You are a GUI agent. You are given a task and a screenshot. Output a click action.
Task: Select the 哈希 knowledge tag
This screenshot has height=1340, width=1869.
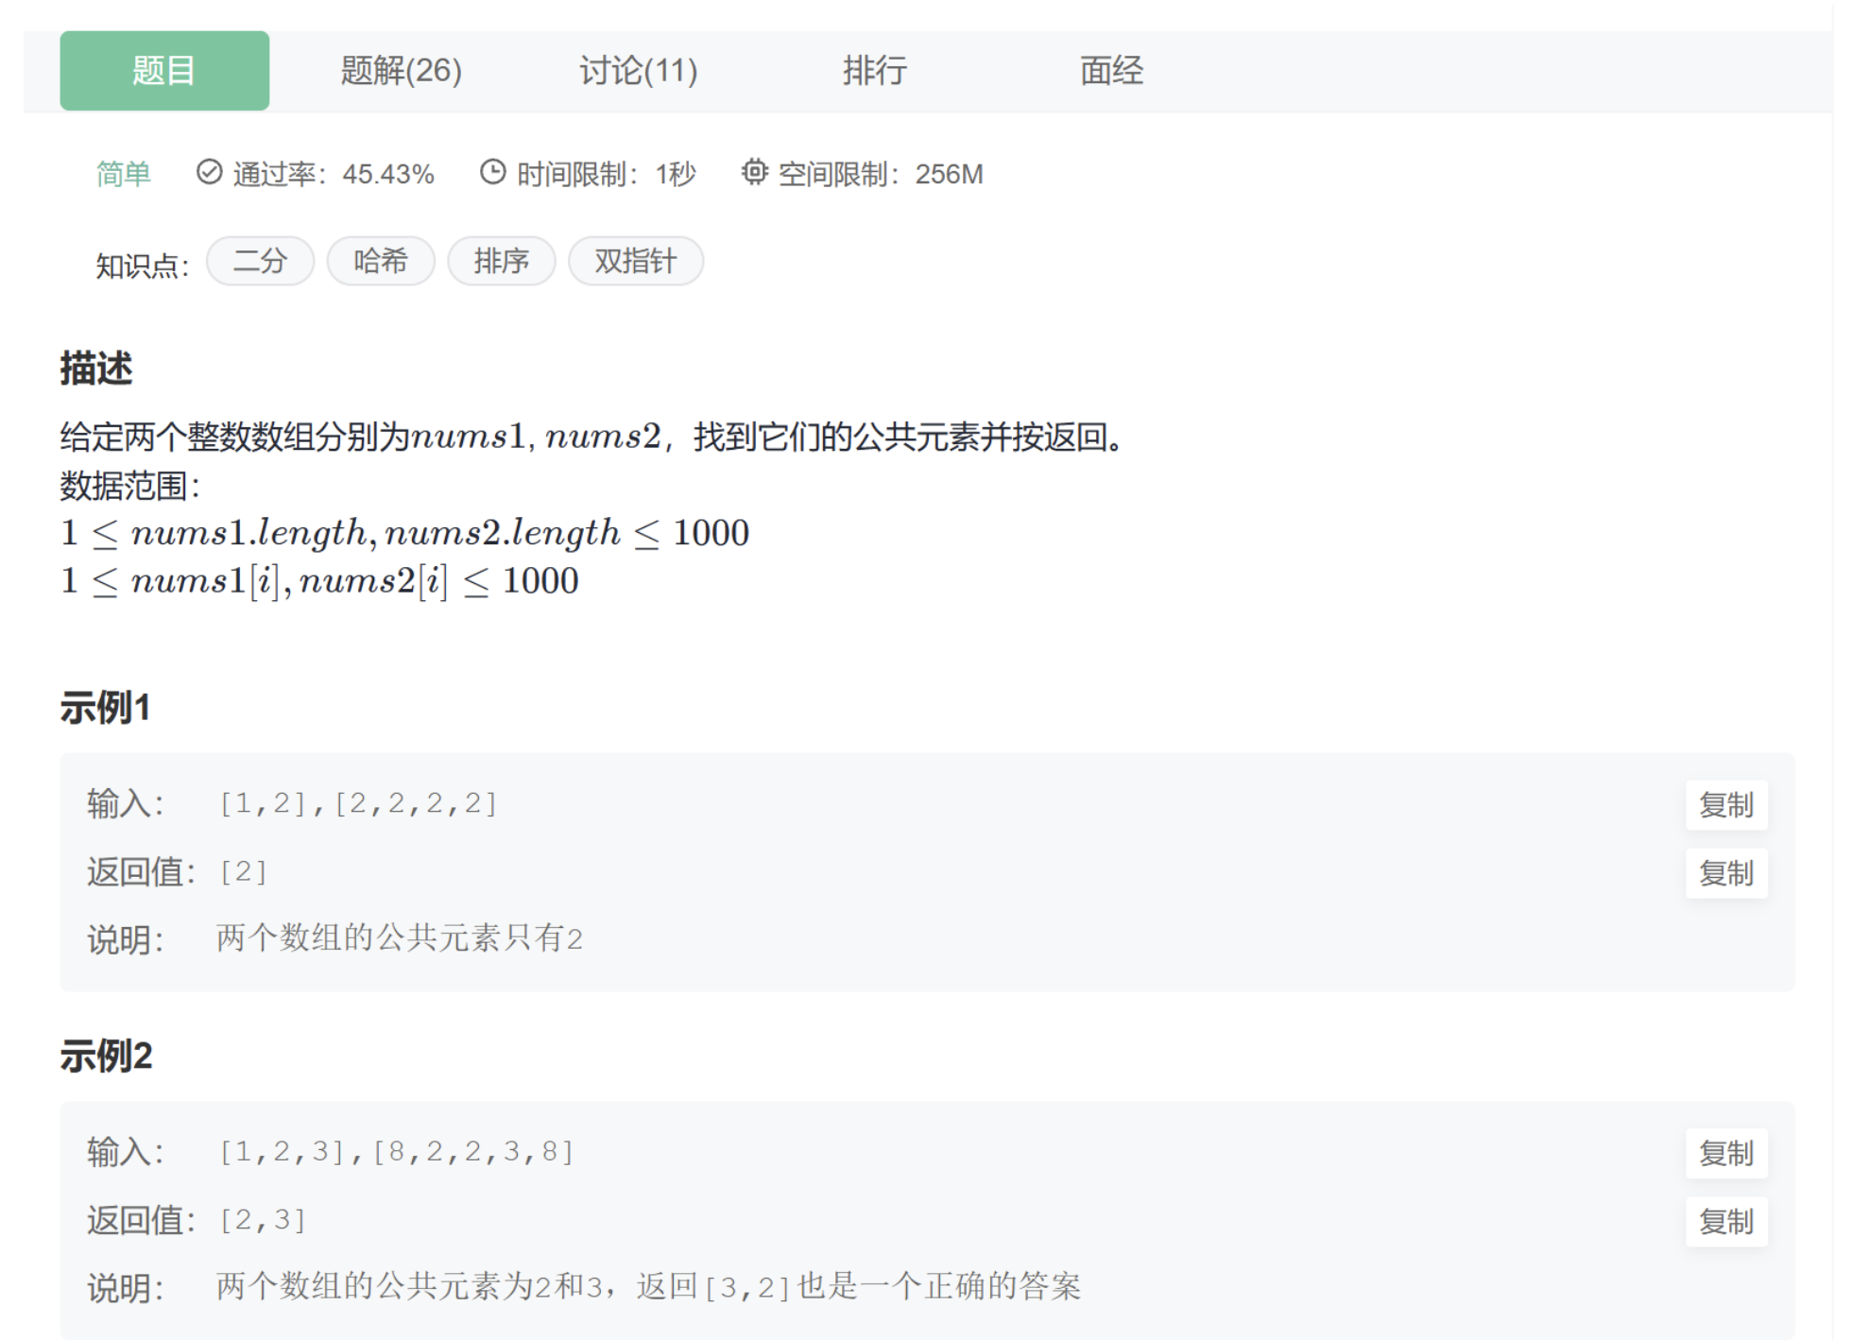click(x=381, y=262)
